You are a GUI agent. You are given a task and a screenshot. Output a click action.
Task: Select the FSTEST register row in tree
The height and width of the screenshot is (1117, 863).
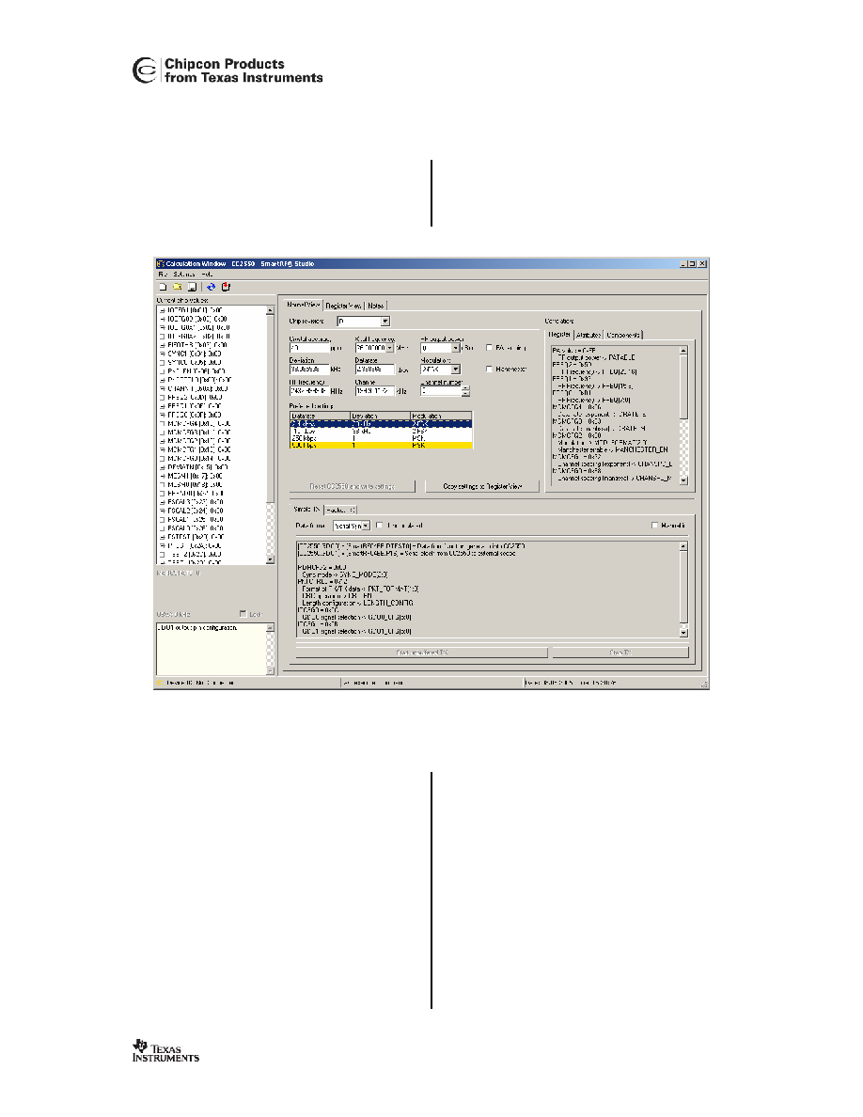(x=196, y=537)
